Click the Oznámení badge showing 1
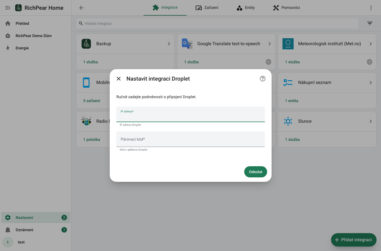Image resolution: width=381 pixels, height=251 pixels. (64, 230)
